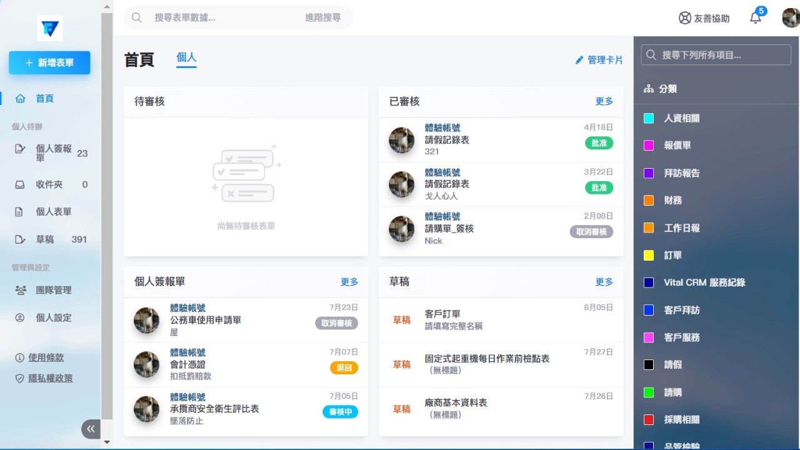
Task: Click the 分類 hierarchy icon
Action: (x=648, y=89)
